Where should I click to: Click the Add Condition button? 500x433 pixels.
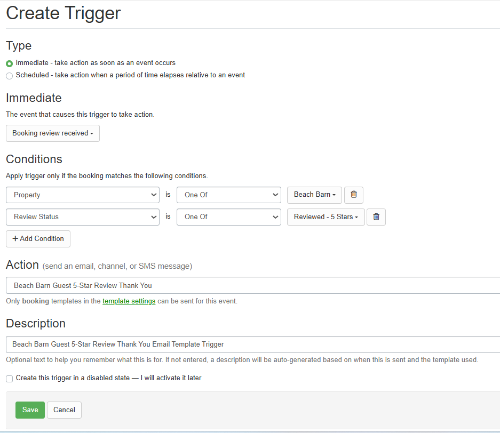[x=38, y=239]
